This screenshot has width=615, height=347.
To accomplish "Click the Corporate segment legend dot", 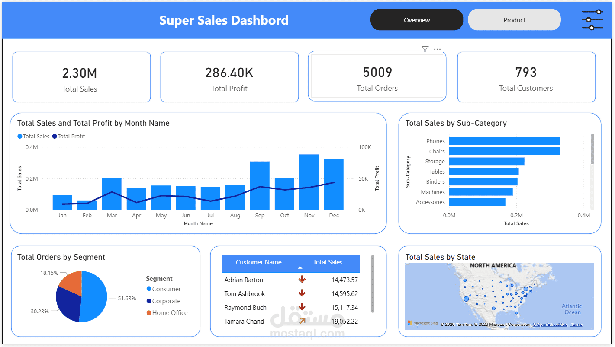I will 149,301.
